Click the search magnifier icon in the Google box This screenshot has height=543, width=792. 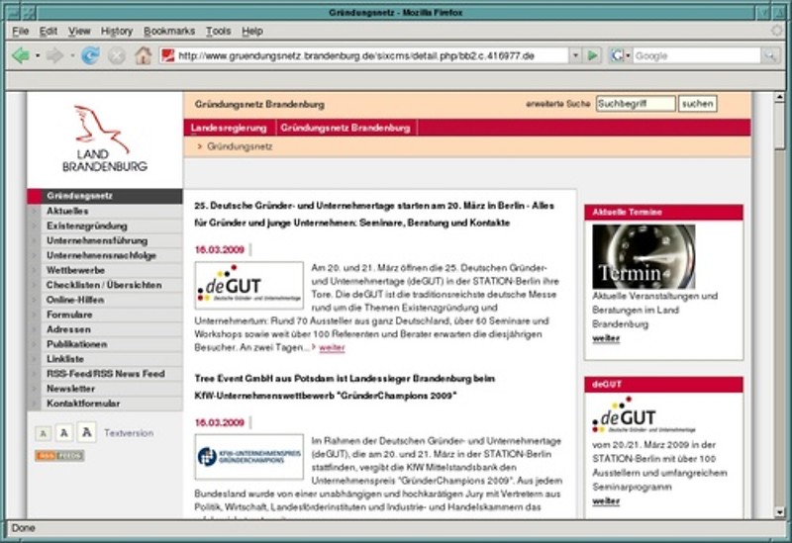point(770,55)
